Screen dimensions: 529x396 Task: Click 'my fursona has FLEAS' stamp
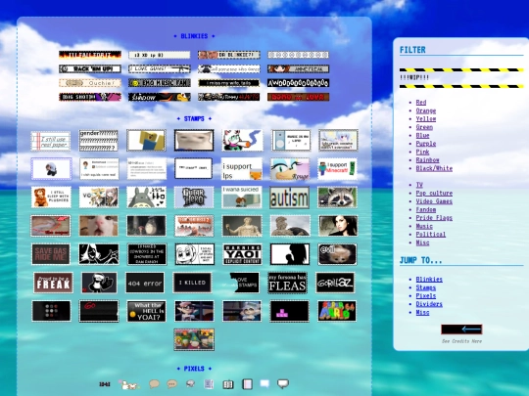click(x=287, y=283)
